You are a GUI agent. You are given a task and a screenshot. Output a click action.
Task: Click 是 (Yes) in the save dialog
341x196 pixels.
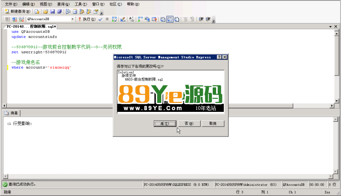point(165,123)
